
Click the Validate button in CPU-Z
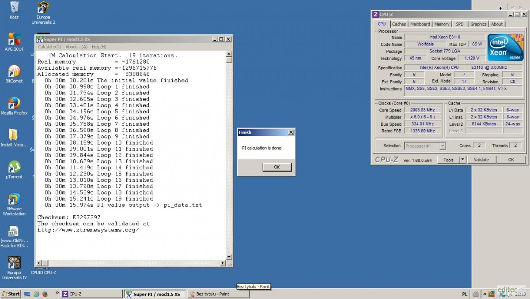click(x=481, y=160)
